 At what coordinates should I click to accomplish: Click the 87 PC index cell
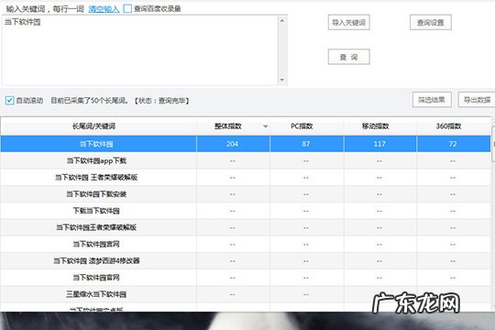click(307, 144)
